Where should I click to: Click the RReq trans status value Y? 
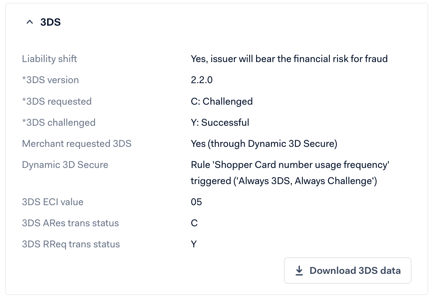click(x=194, y=244)
